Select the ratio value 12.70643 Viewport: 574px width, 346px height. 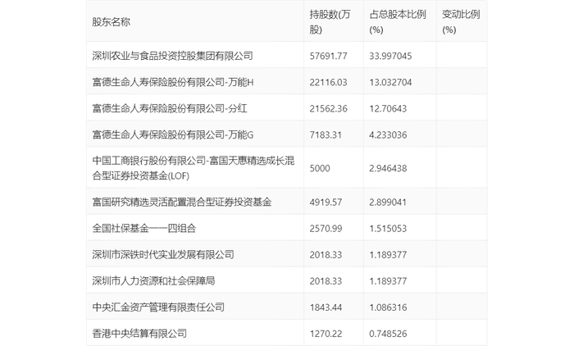(388, 109)
